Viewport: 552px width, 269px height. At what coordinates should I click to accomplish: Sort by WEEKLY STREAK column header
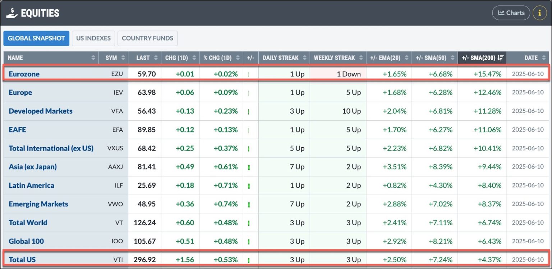[338, 58]
